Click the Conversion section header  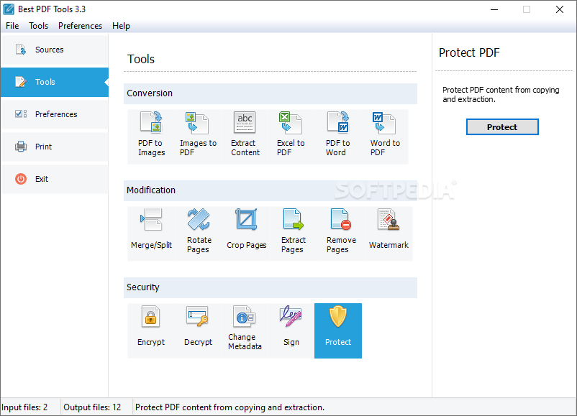tap(271, 93)
